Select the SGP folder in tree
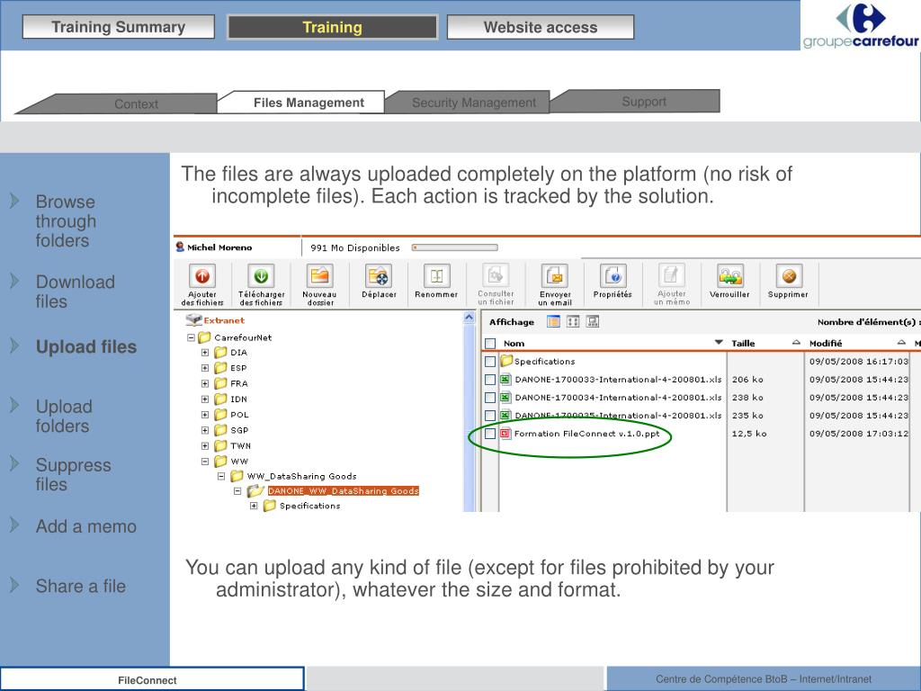 point(239,430)
